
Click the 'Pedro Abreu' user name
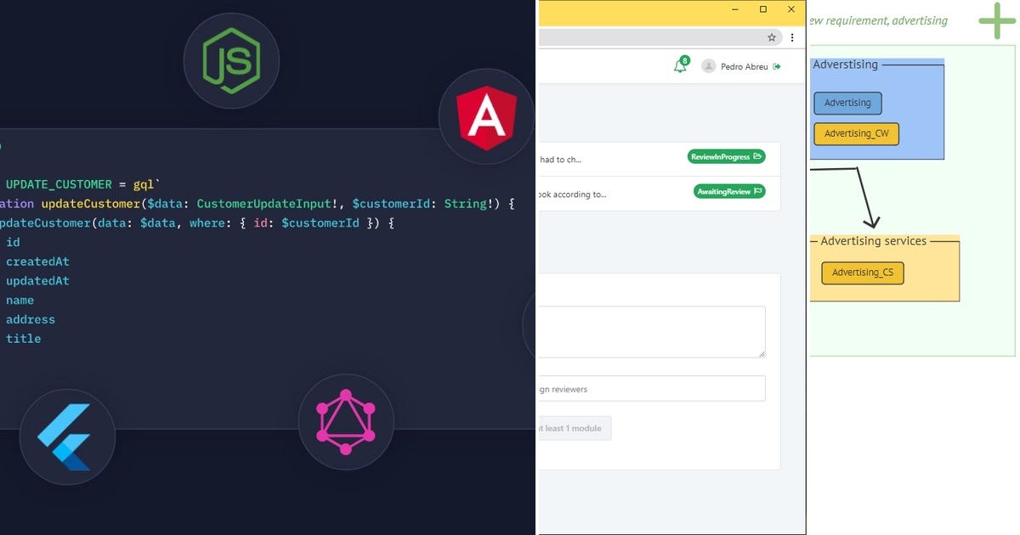click(x=744, y=66)
